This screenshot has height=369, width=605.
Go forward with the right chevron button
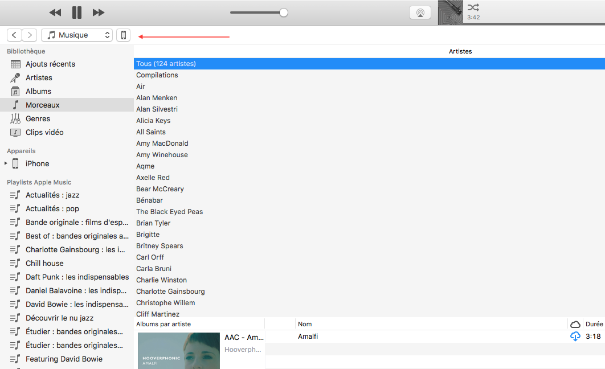pos(29,35)
